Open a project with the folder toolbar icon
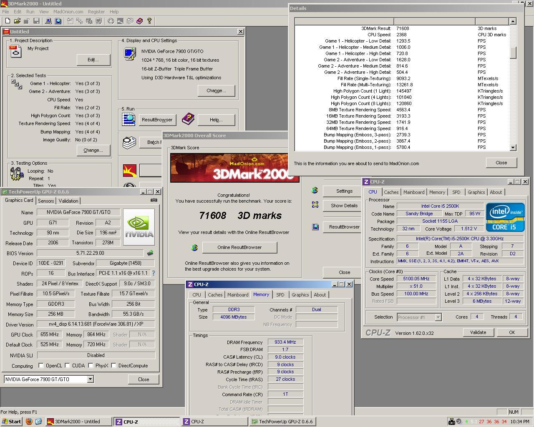The image size is (534, 427). coord(17,21)
